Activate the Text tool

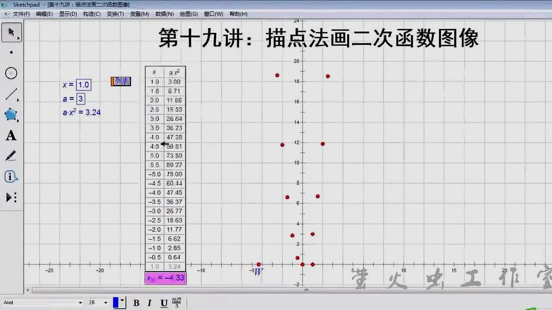pos(11,136)
